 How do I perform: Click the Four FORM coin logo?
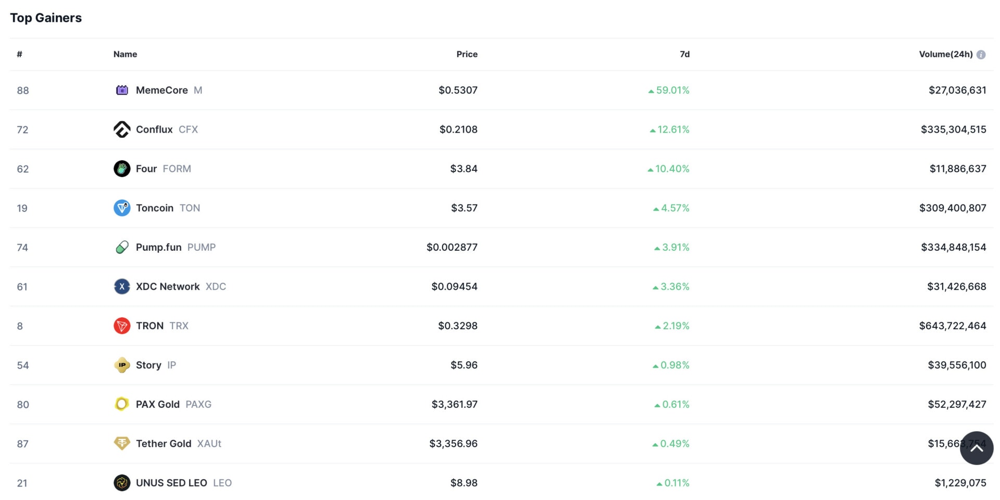(122, 169)
